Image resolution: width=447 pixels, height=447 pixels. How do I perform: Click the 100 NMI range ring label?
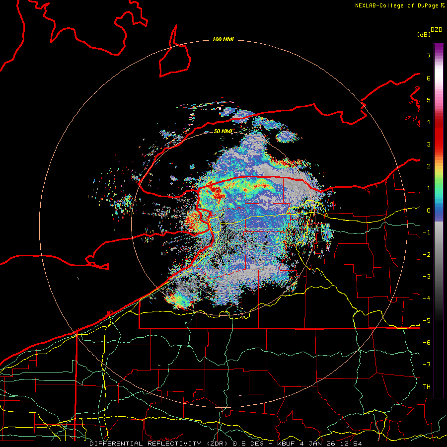(x=223, y=39)
